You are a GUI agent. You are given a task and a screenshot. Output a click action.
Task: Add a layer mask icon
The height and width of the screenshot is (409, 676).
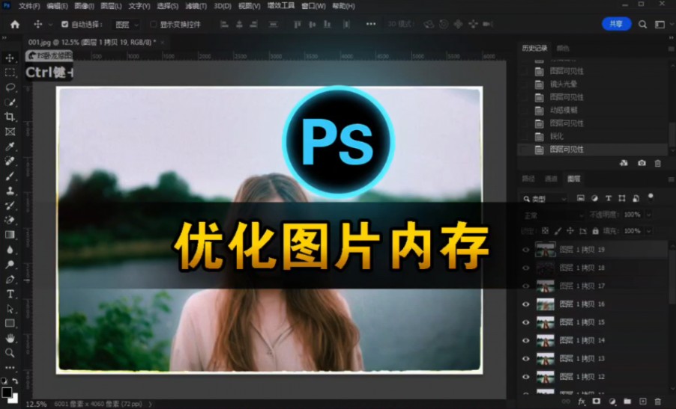coord(597,402)
